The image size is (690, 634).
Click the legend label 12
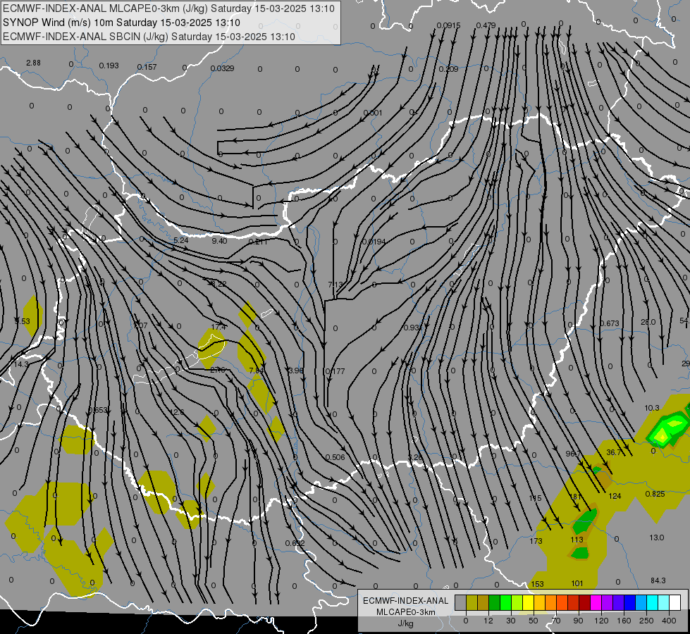488,621
